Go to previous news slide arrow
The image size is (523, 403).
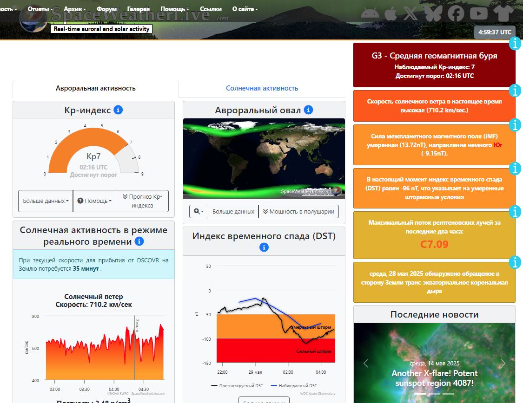(x=366, y=363)
